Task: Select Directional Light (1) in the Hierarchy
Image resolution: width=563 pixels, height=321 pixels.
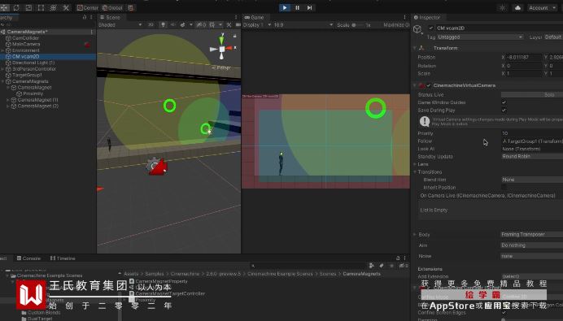Action: pyautogui.click(x=33, y=63)
